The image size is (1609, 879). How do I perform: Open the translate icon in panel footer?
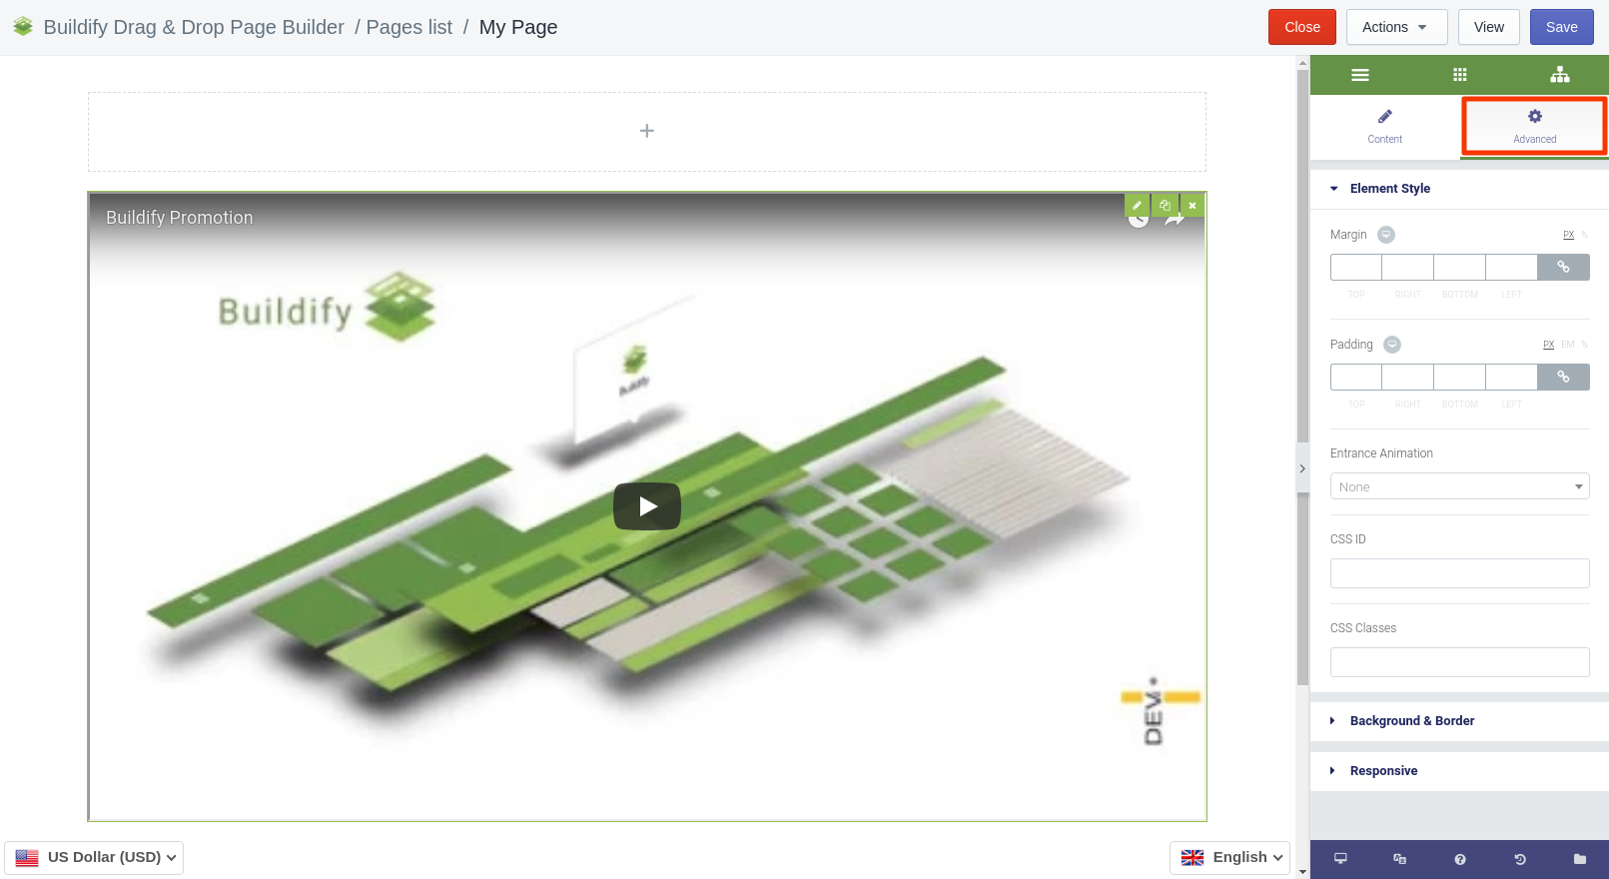pyautogui.click(x=1399, y=859)
